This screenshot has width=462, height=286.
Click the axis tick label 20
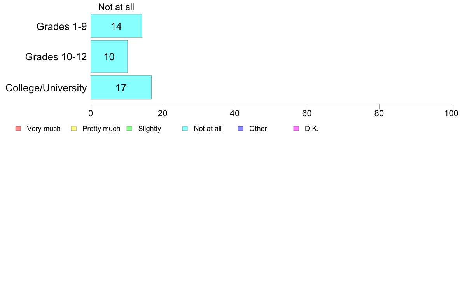(x=163, y=113)
